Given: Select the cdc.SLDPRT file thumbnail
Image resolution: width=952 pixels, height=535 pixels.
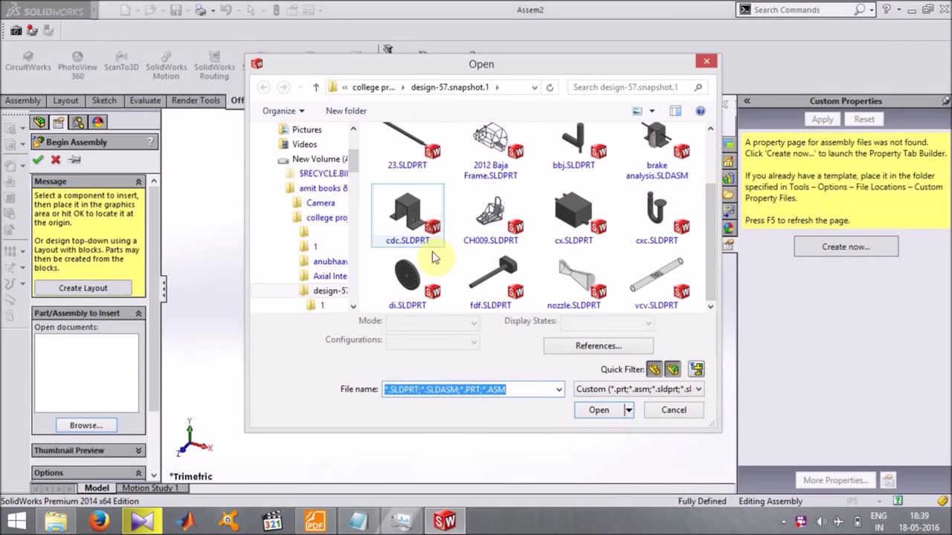Looking at the screenshot, I should click(x=408, y=215).
